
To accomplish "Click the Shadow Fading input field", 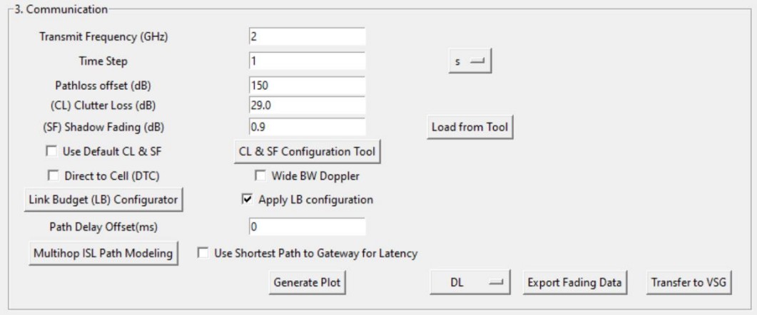I will (307, 127).
